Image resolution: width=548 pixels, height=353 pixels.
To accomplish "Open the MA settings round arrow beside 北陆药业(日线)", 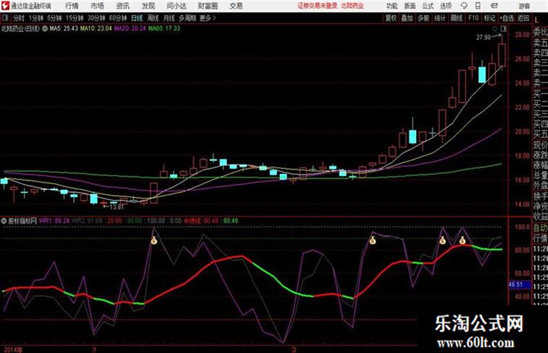I will (45, 28).
